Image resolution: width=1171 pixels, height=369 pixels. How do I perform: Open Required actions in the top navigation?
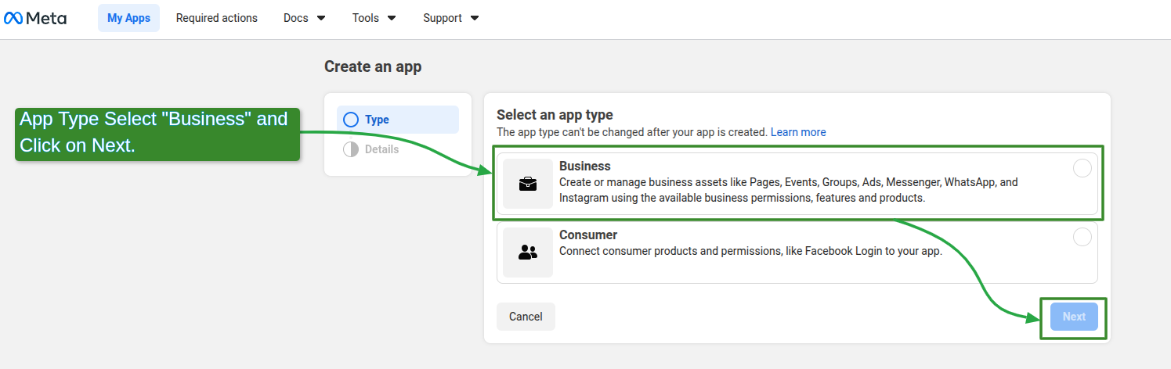[x=217, y=18]
